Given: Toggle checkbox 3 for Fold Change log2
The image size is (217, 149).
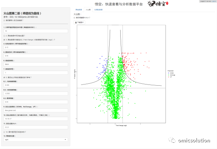Looking at the screenshot, I should click(4, 39).
